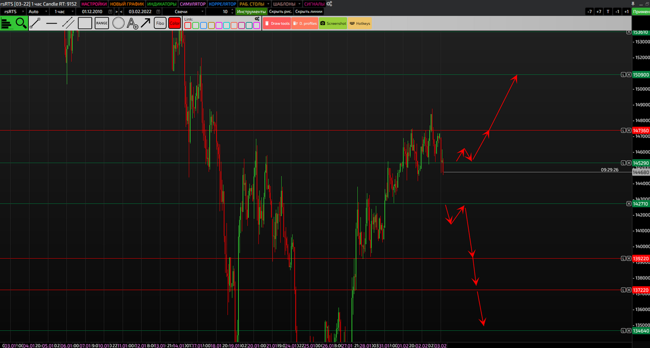Open D. profiles button

pos(305,23)
